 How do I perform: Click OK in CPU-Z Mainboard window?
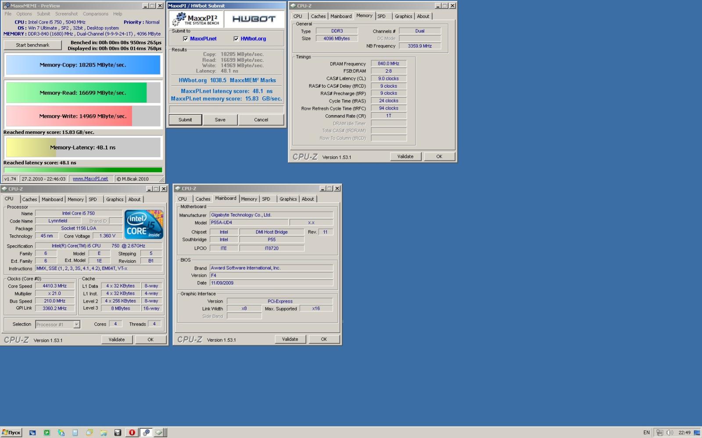[x=324, y=339]
